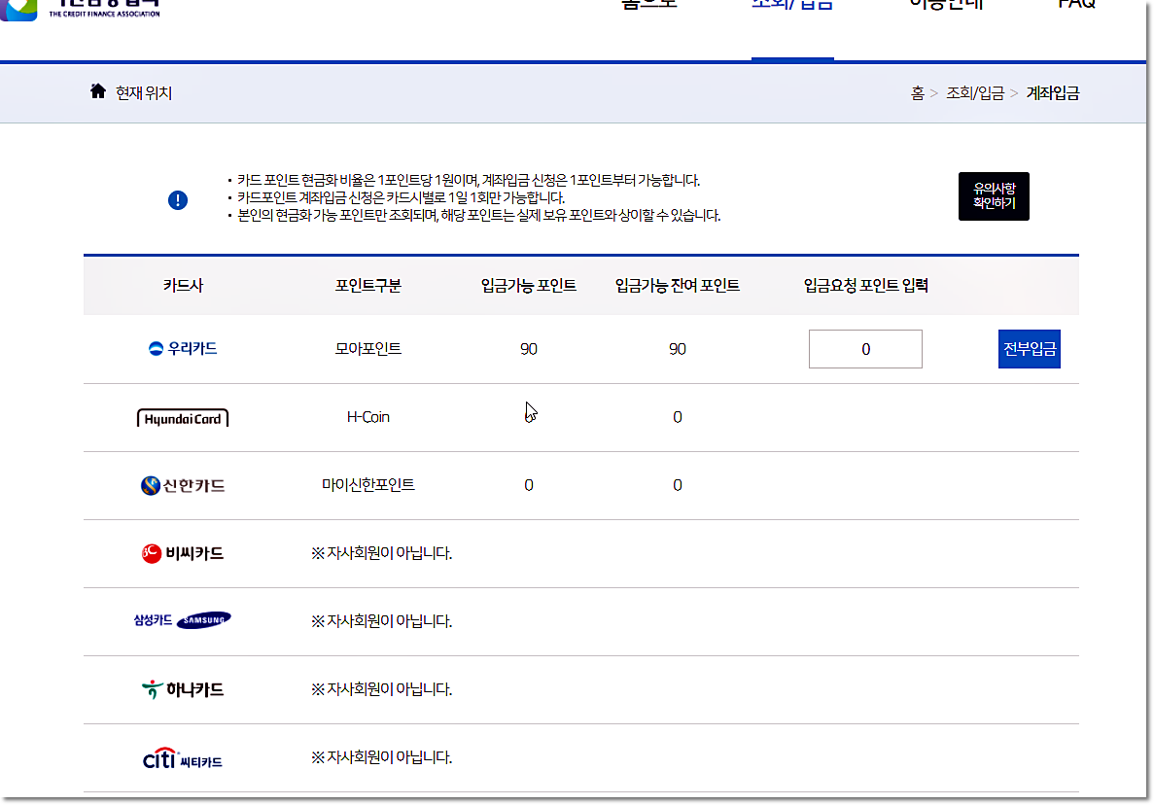
Task: Click the 비씨카드 자사회원이 아닙니다 message
Action: coord(381,553)
